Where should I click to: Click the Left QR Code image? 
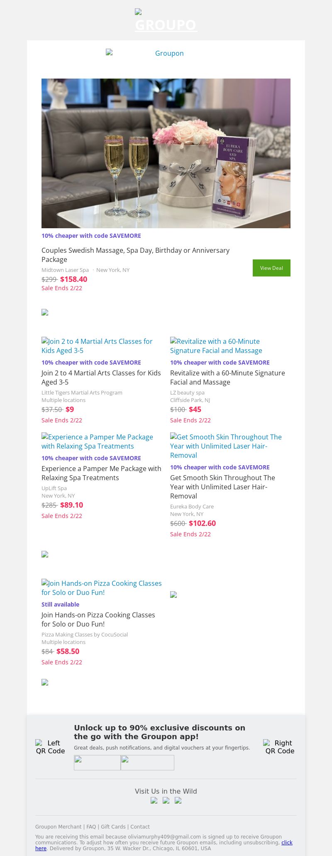click(50, 747)
